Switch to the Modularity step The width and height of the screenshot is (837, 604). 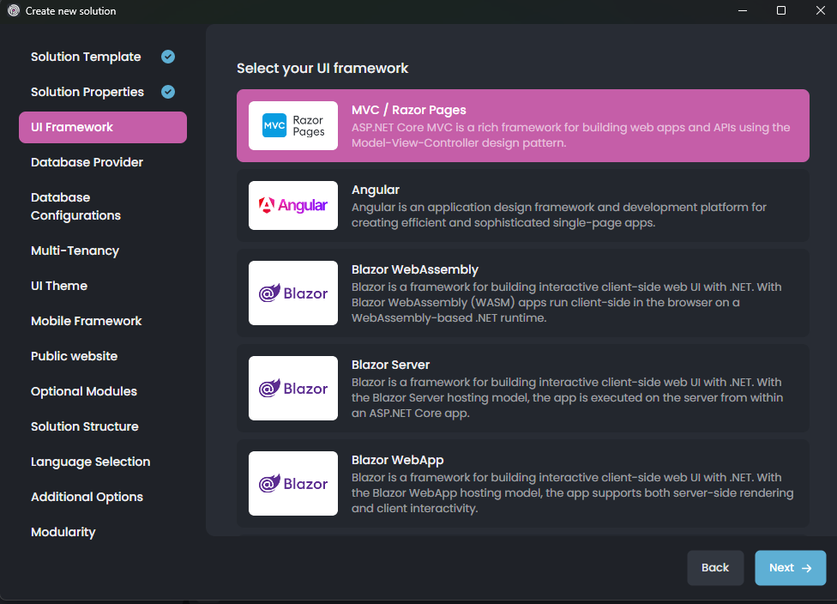[x=63, y=532]
